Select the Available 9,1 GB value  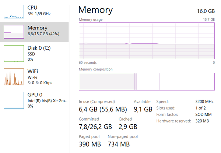(x=143, y=109)
